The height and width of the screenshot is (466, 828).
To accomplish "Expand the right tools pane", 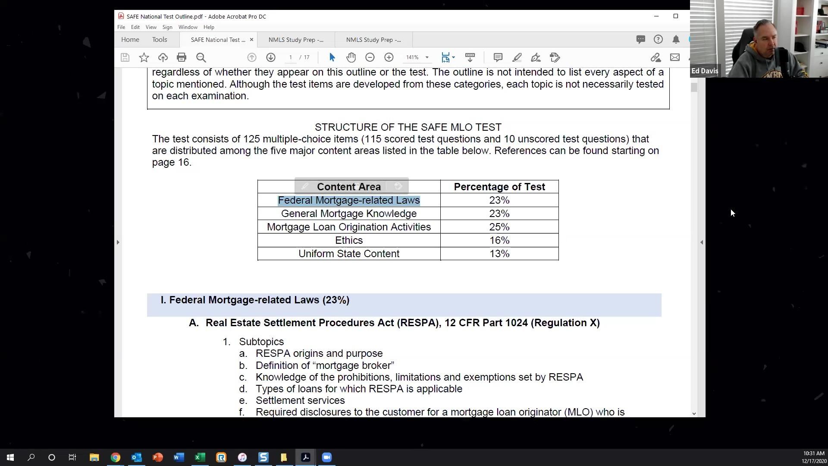I will coord(701,242).
